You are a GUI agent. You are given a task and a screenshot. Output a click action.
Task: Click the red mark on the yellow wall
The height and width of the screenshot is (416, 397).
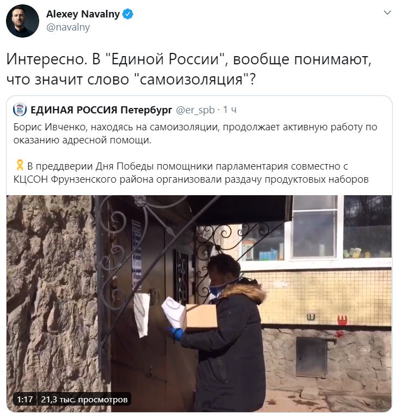tap(342, 320)
